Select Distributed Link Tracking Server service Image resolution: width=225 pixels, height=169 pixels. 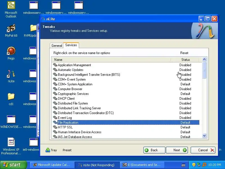79,108
